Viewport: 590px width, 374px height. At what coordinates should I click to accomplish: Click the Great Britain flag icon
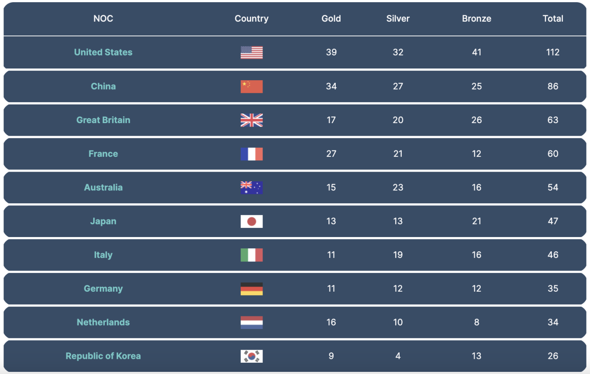252,120
